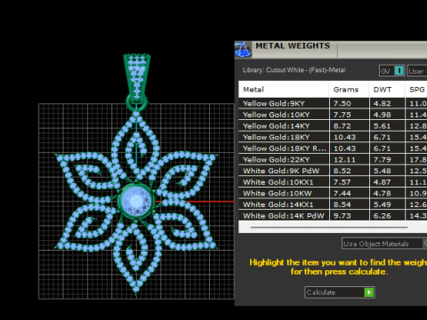Click the Metal Weights scale icon
Viewport: 427px width, 320px height.
click(243, 49)
